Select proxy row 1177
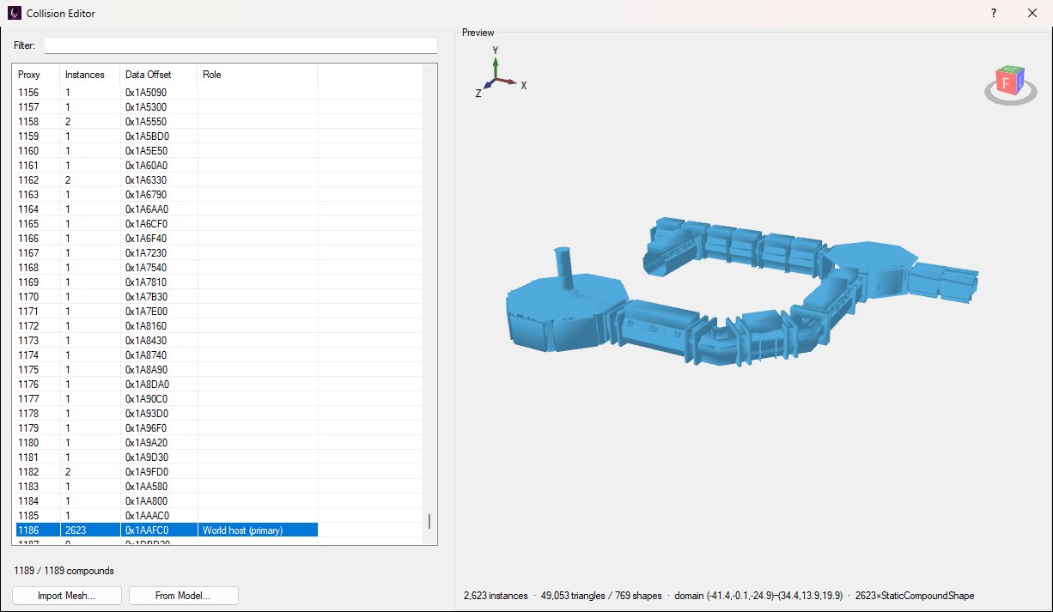The image size is (1053, 612). click(167, 399)
